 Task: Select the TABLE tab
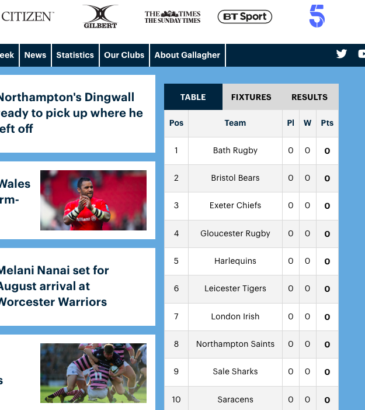click(193, 97)
